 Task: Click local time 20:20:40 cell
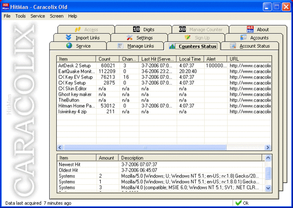click(x=188, y=71)
